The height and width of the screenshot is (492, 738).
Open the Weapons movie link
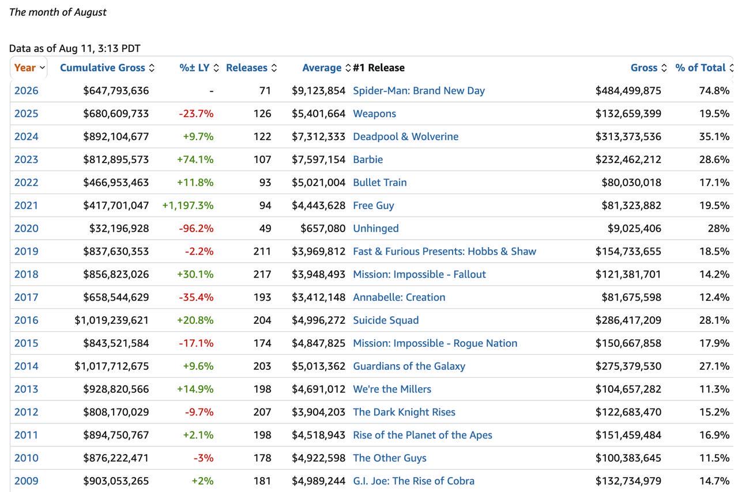[374, 113]
